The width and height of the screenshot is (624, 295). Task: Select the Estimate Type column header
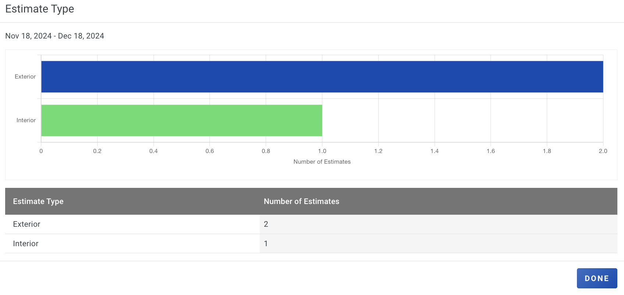click(38, 201)
